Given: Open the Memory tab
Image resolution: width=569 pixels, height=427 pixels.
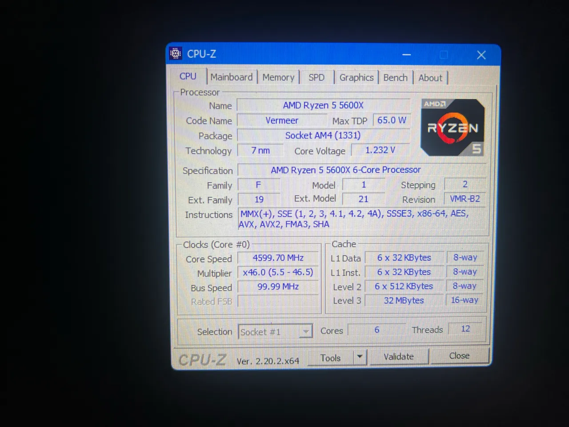Looking at the screenshot, I should (x=278, y=77).
